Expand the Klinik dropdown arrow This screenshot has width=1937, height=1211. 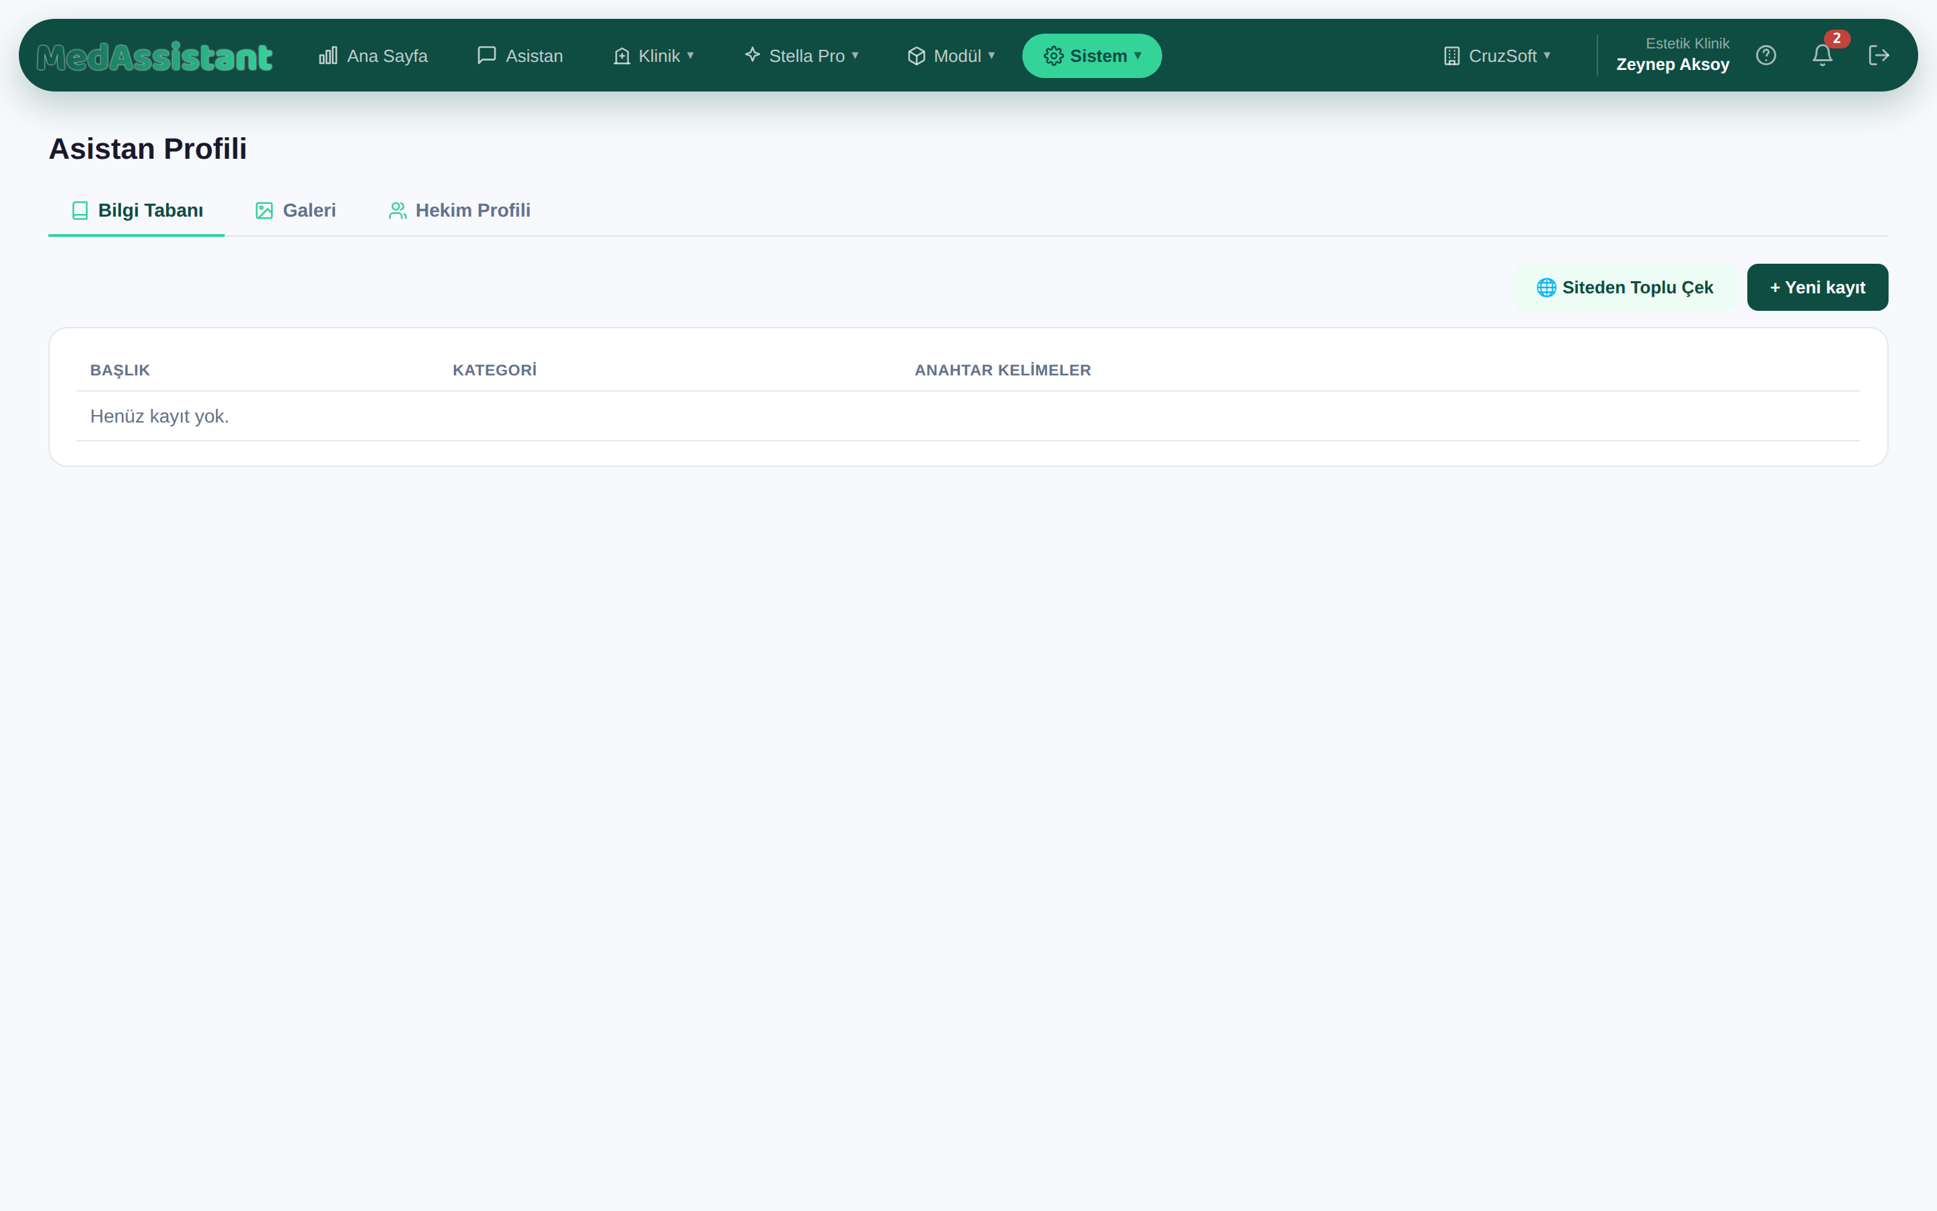[x=690, y=55]
